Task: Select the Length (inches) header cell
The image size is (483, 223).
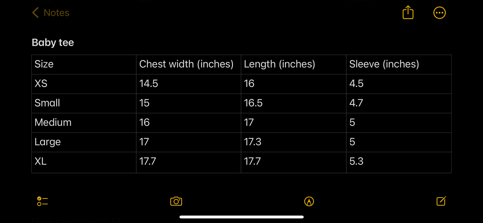Action: [293, 64]
